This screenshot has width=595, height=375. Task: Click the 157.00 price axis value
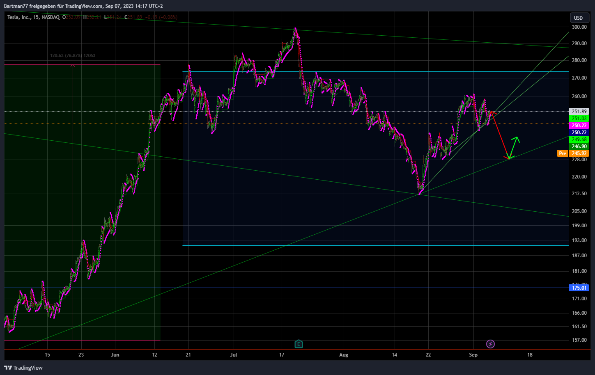[579, 340]
